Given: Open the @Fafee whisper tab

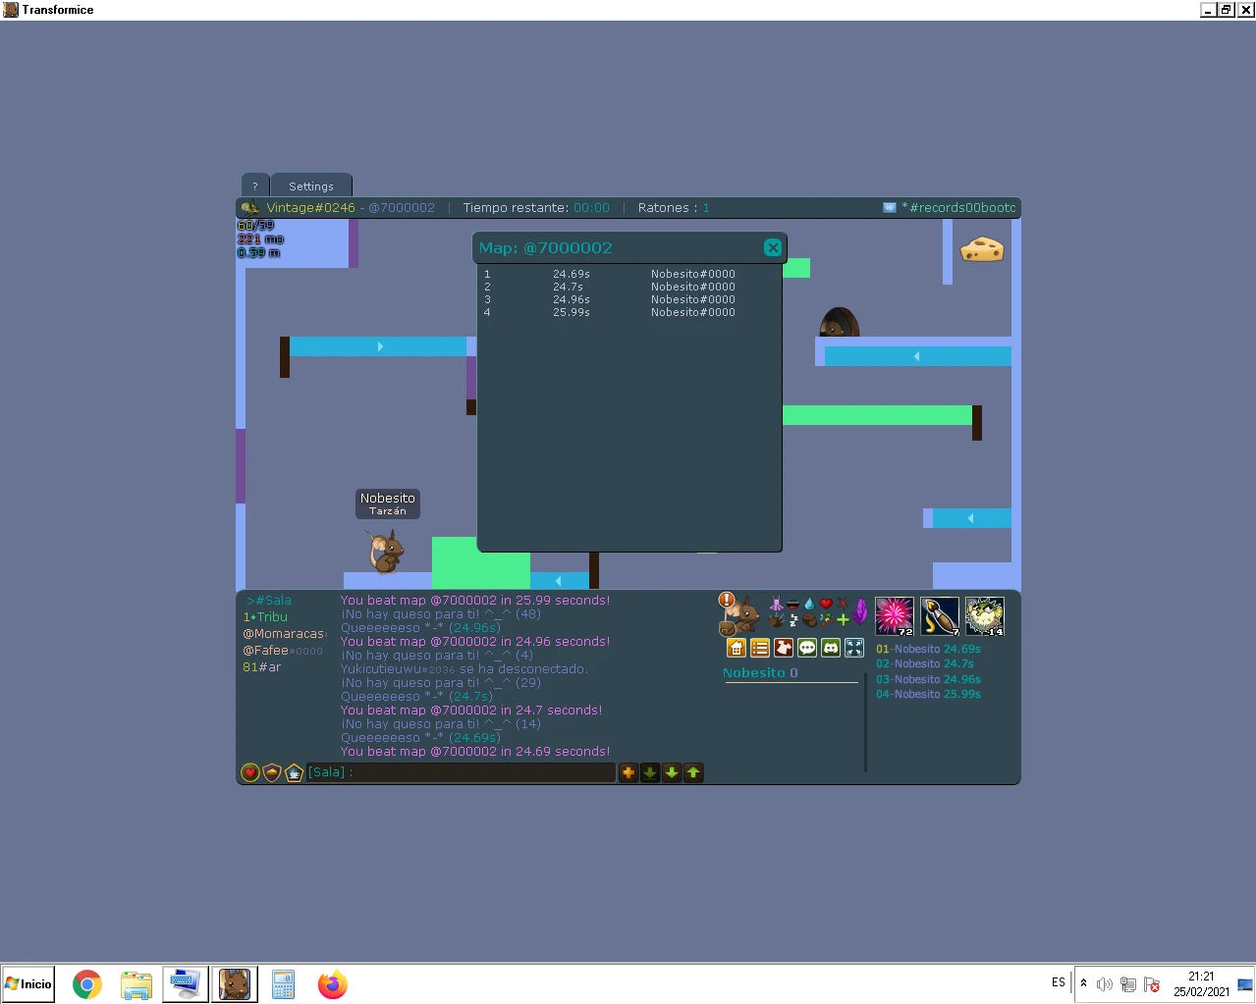Looking at the screenshot, I should tap(283, 651).
